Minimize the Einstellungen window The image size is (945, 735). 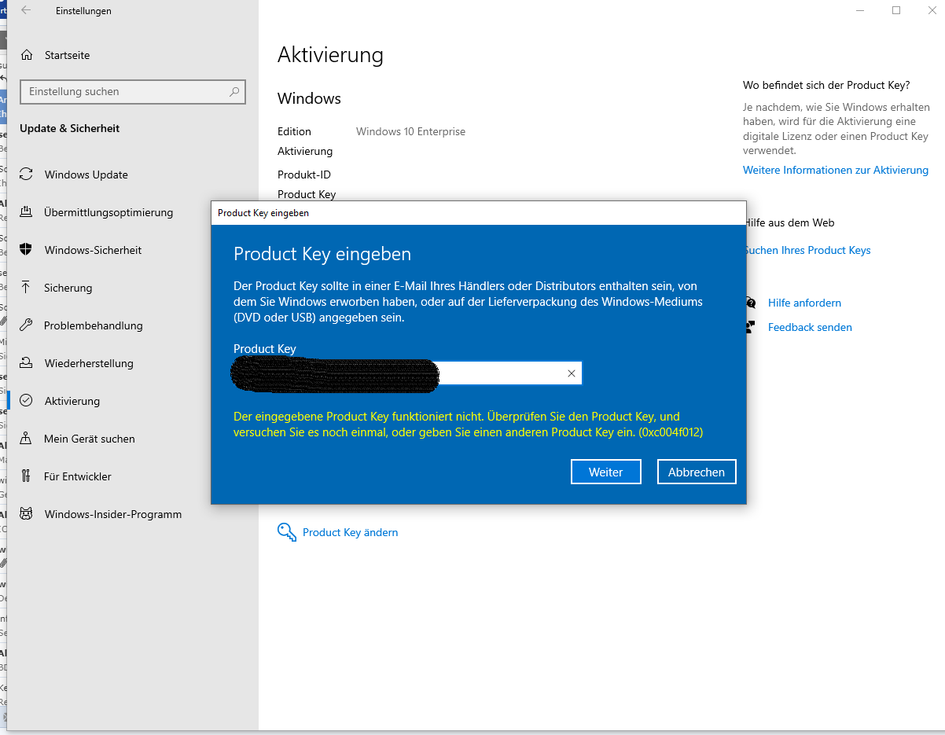[860, 11]
